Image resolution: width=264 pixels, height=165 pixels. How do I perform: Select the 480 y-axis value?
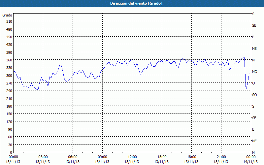click(x=9, y=29)
